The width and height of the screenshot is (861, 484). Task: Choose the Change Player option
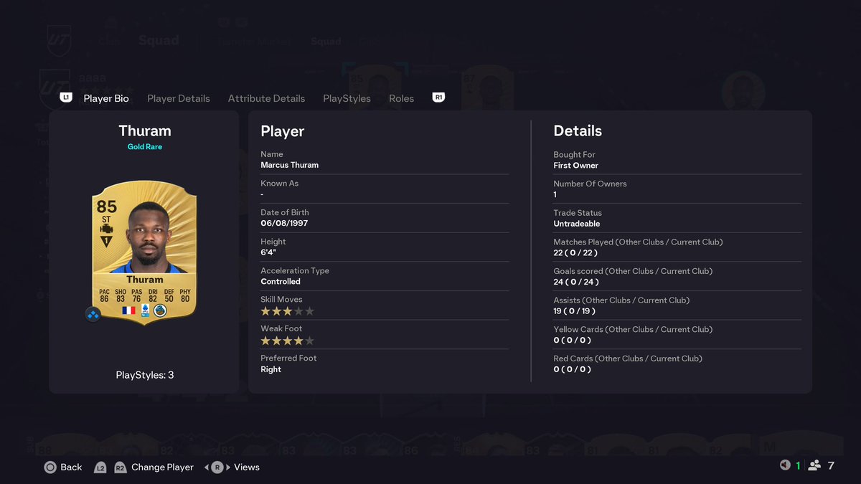tap(162, 467)
